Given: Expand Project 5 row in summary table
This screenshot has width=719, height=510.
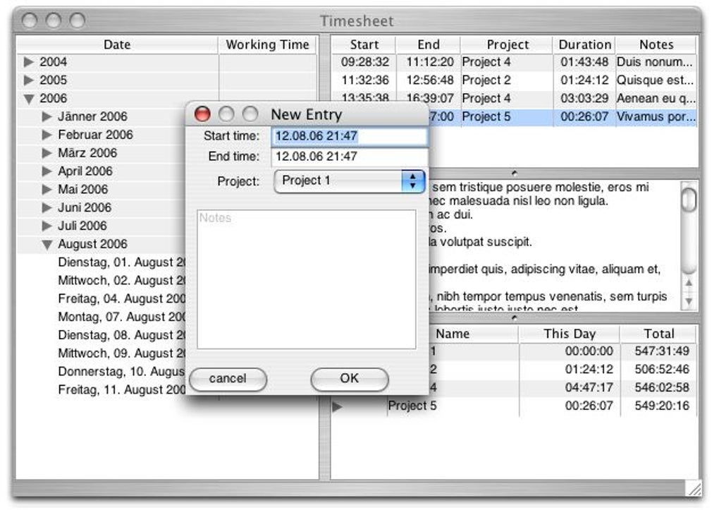Looking at the screenshot, I should [337, 406].
